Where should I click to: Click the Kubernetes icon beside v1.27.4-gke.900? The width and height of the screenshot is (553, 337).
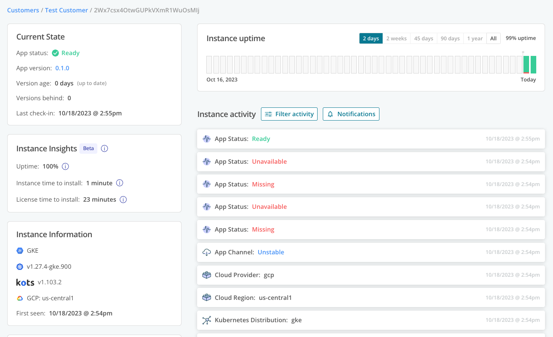(x=19, y=266)
